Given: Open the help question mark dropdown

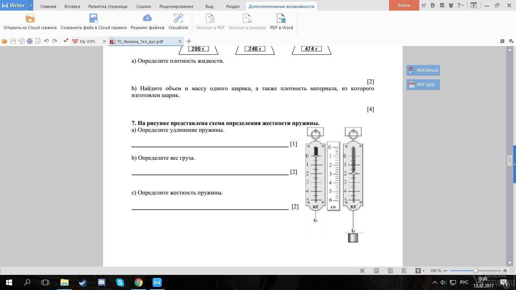Looking at the screenshot, I should click(x=460, y=5).
